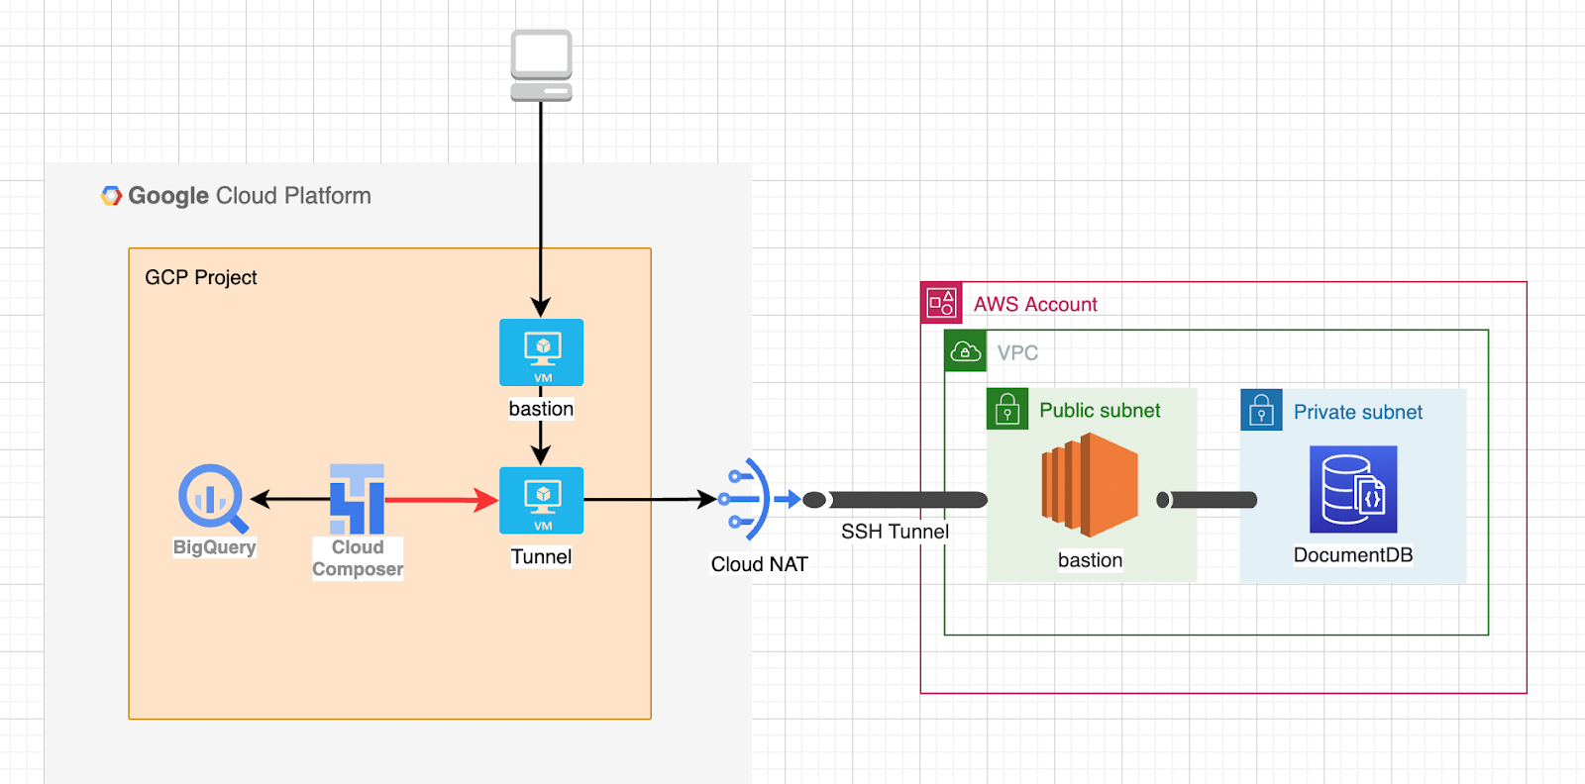1585x784 pixels.
Task: Select the "Public subnet" label
Action: coord(1100,410)
